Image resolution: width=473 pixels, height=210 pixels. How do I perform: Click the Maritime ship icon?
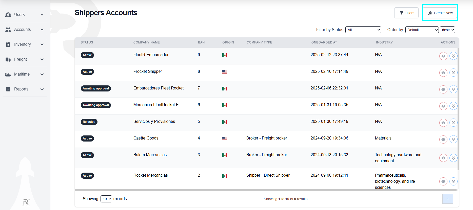(8, 74)
